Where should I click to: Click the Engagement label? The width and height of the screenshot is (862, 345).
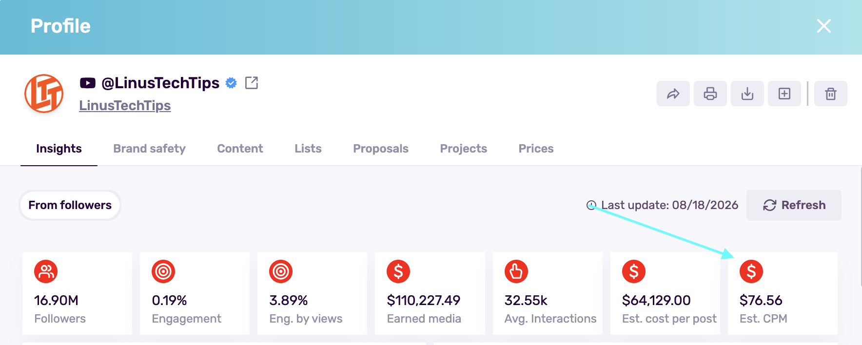click(186, 319)
